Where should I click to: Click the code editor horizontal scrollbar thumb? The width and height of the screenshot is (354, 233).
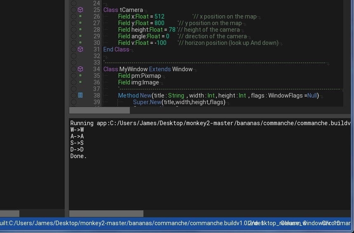point(99,110)
